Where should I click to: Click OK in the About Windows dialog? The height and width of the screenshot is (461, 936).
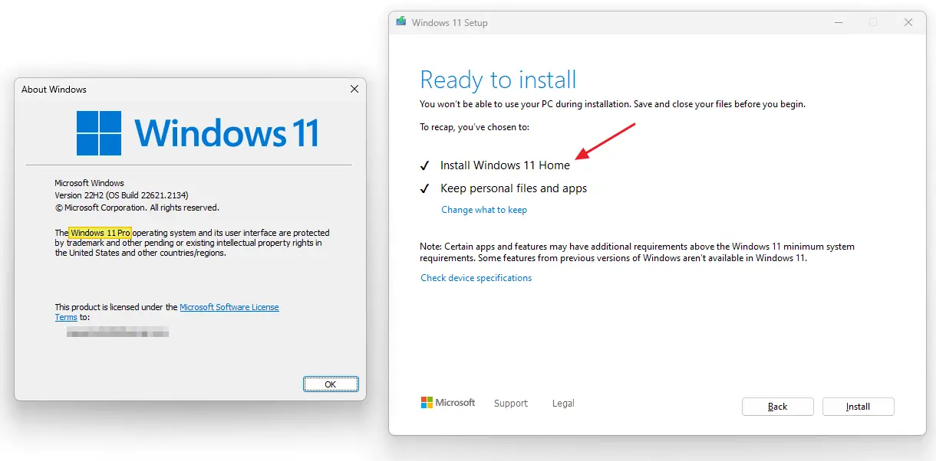click(x=331, y=384)
